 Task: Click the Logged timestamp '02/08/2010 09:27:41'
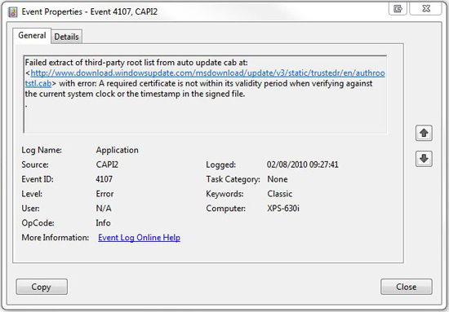coord(303,165)
